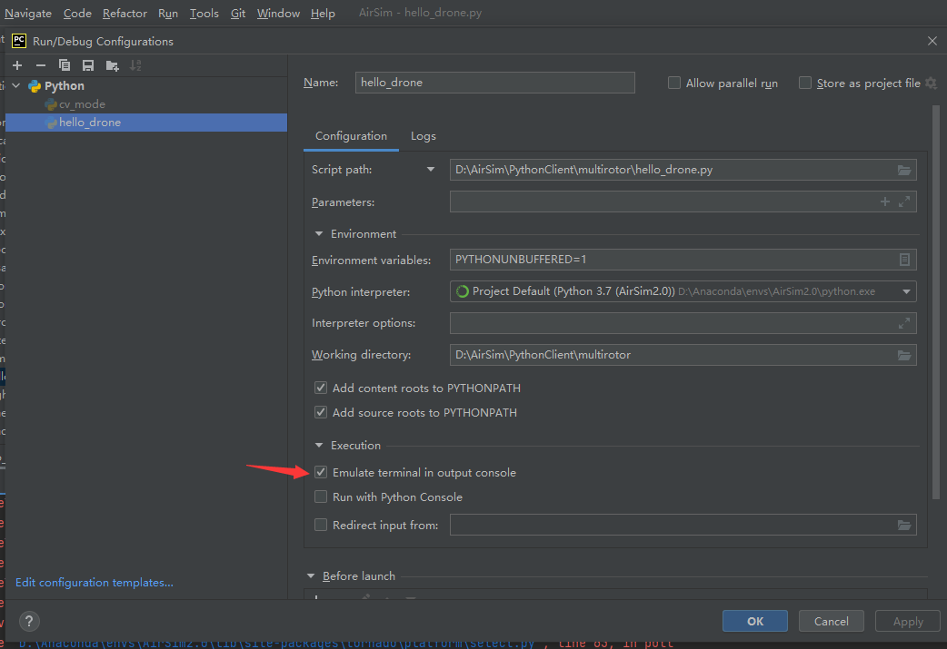The image size is (947, 649).
Task: Open the Refactor menu
Action: click(x=125, y=13)
